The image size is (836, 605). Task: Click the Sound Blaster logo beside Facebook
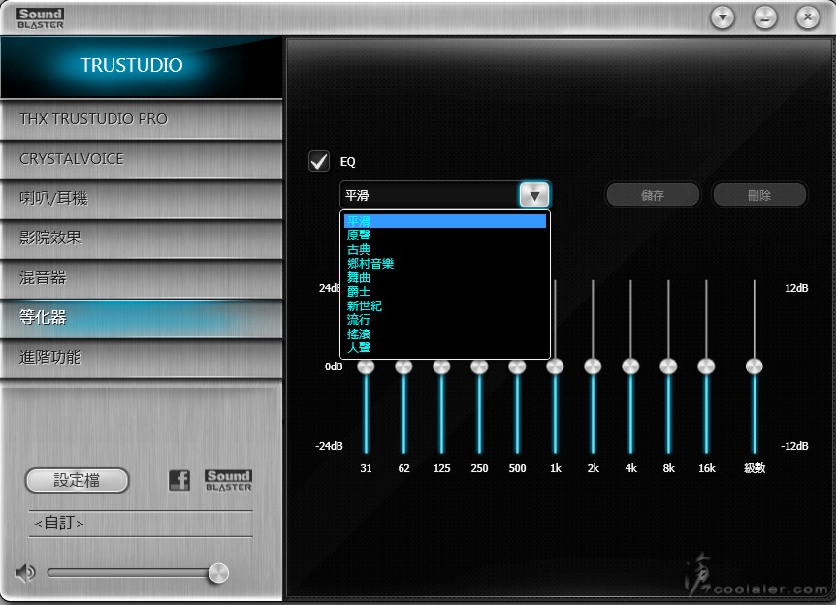(228, 480)
